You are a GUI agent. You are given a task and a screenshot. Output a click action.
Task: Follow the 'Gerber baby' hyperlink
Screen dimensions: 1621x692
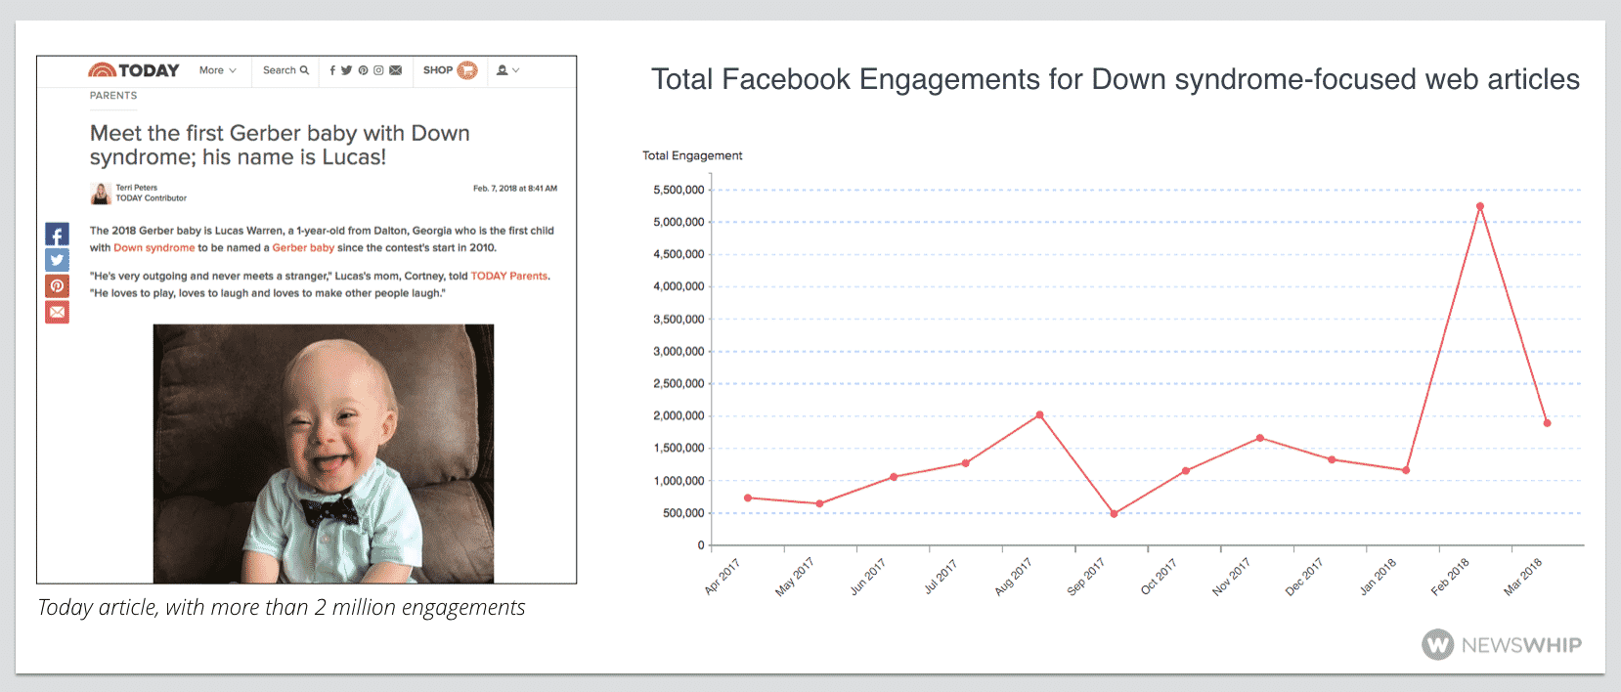pos(303,248)
